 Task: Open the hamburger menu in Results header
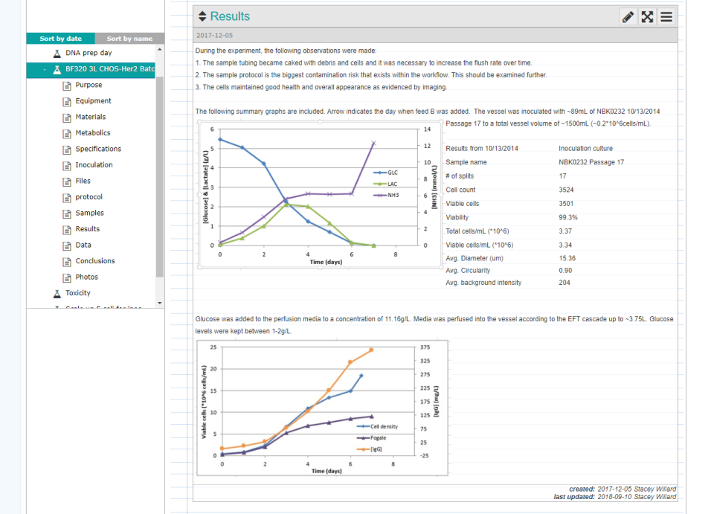(x=666, y=17)
